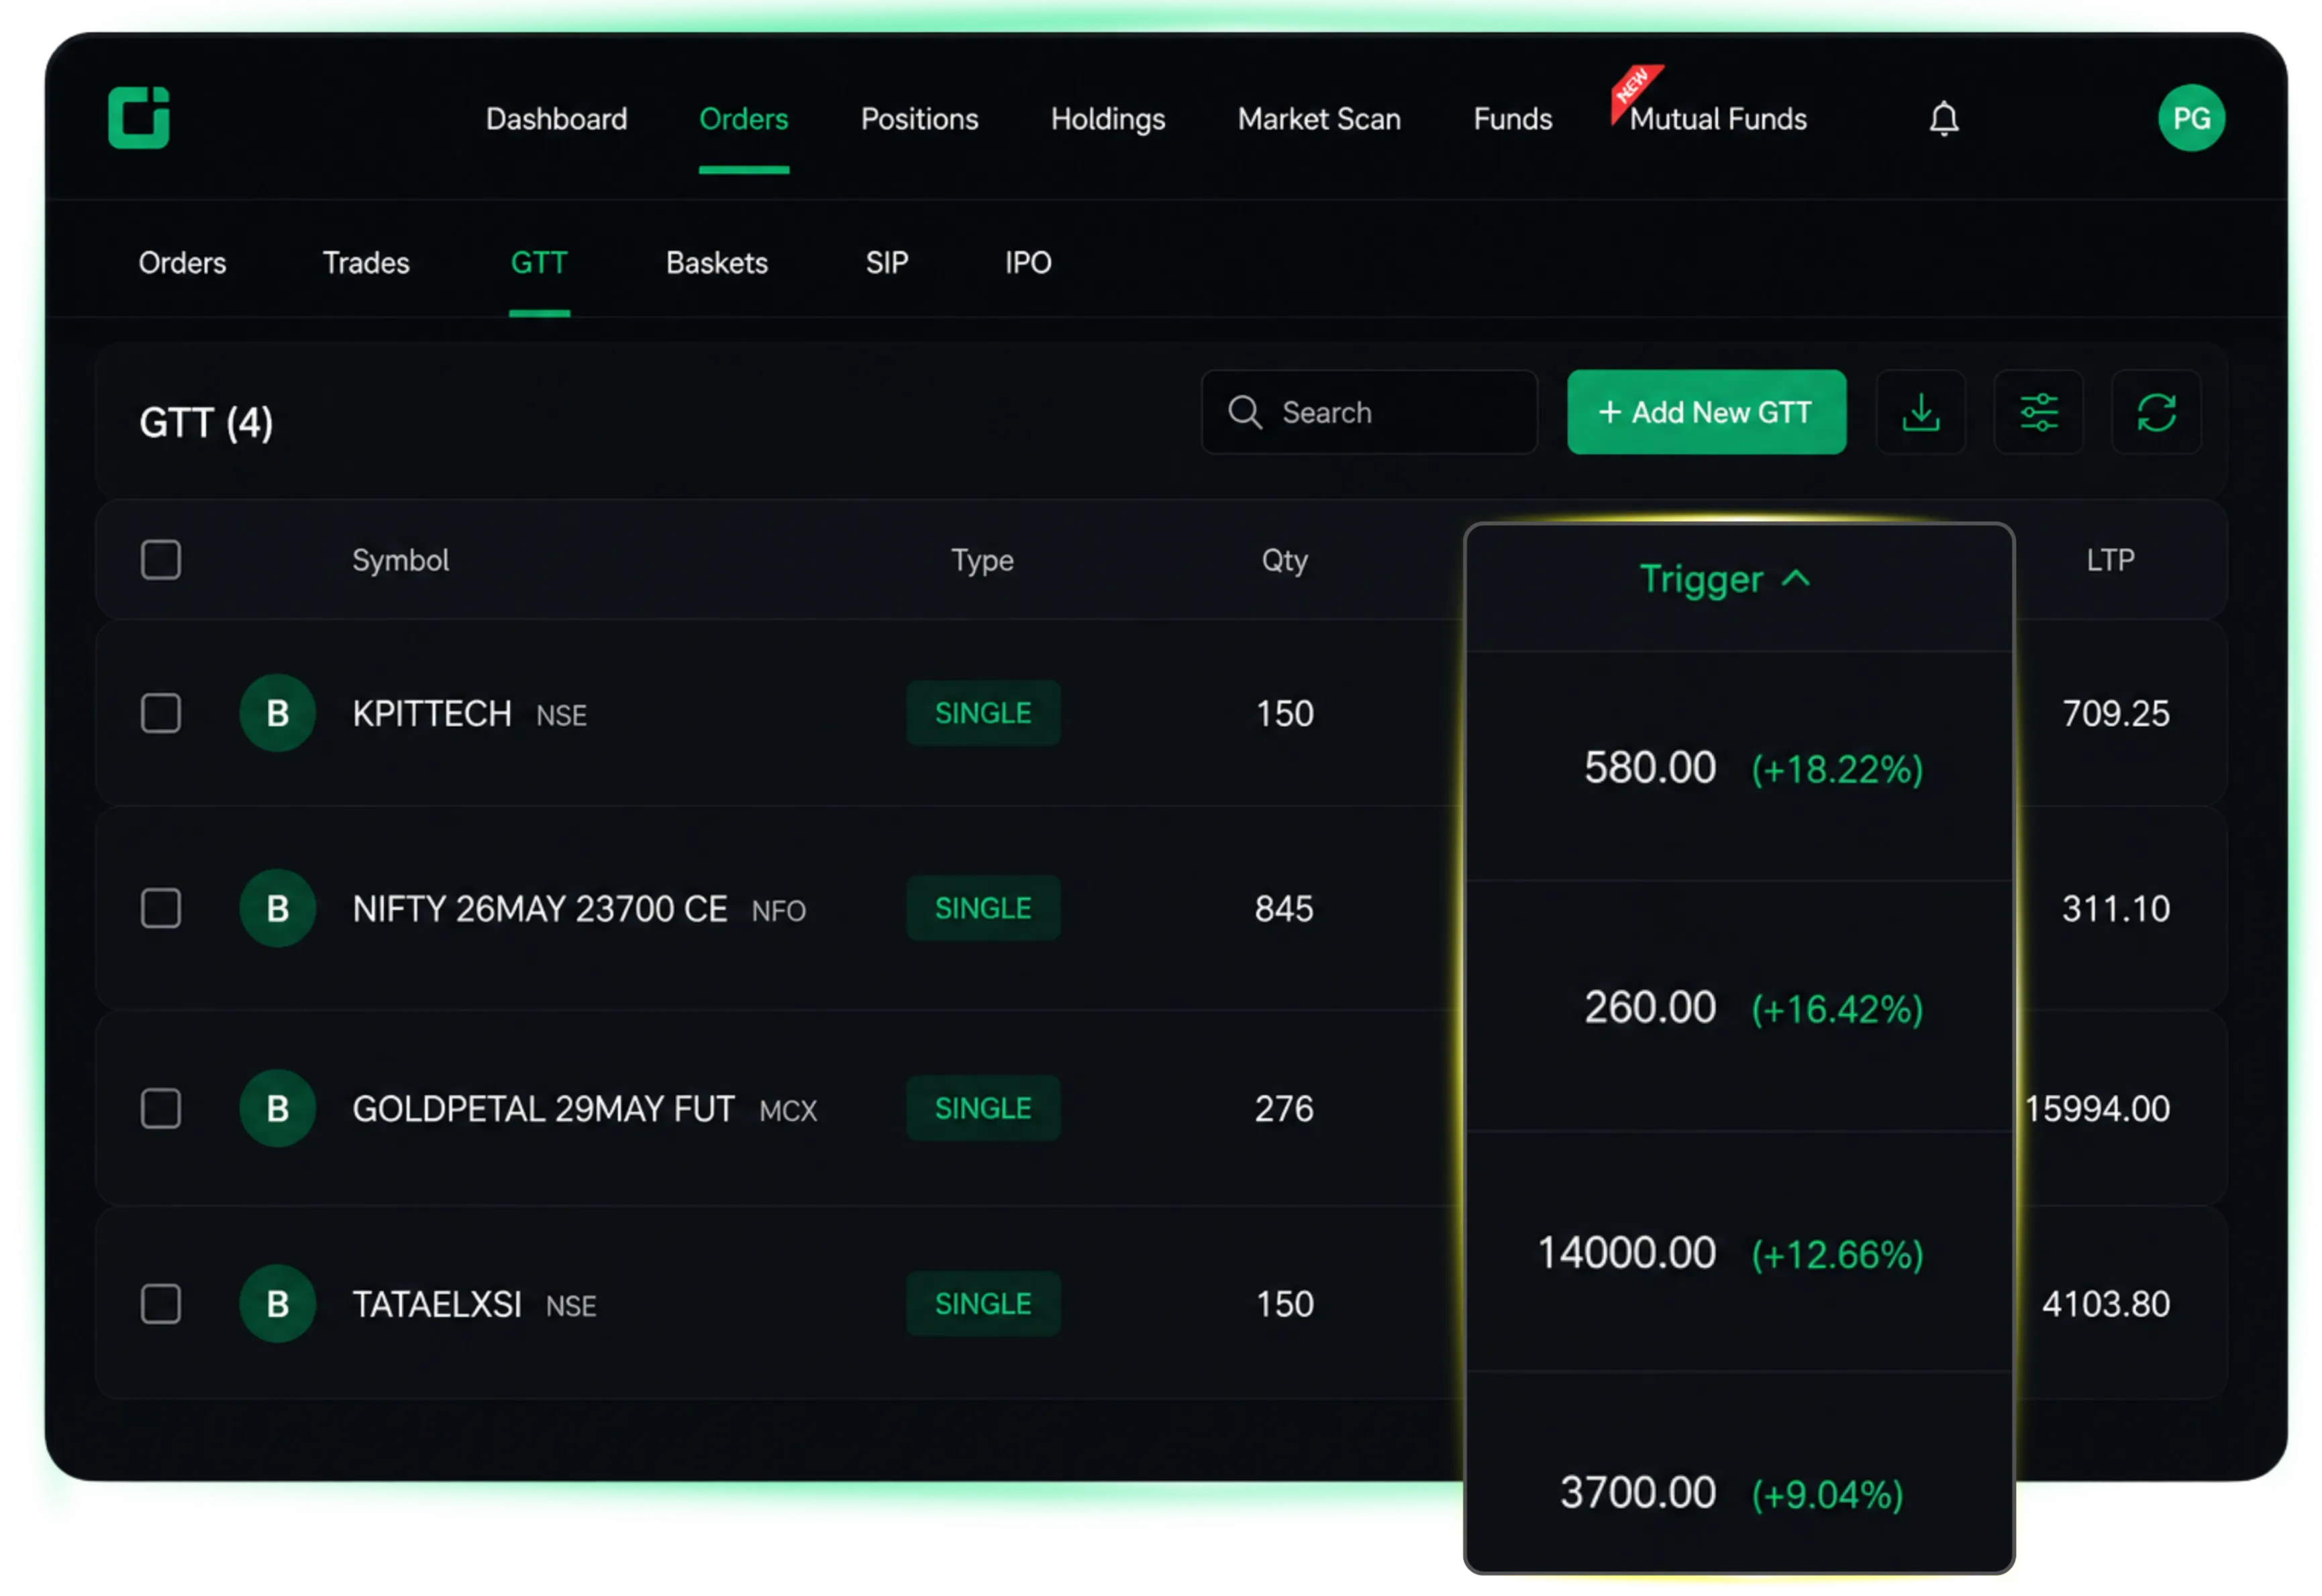
Task: Click the B badge for GOLDPETAL 29MAY FUT
Action: pyautogui.click(x=277, y=1108)
